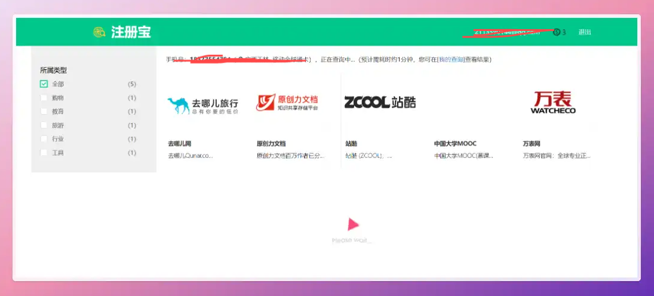Click the ZCOOL站酷 logo
Viewport: 654px width, 296px height.
click(x=380, y=102)
